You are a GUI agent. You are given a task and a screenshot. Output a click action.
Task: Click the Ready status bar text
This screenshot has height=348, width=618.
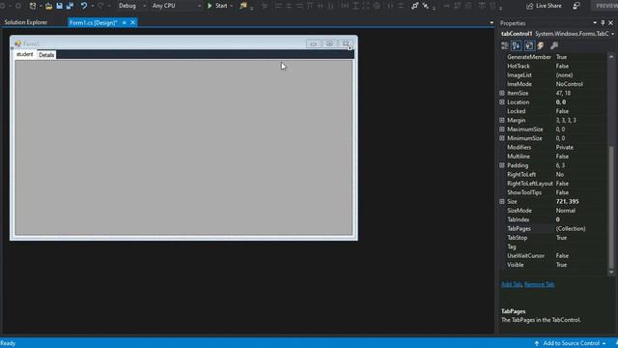coord(8,343)
